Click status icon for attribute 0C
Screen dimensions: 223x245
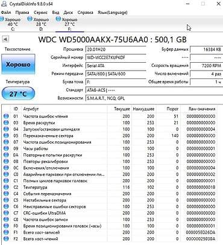6,168
